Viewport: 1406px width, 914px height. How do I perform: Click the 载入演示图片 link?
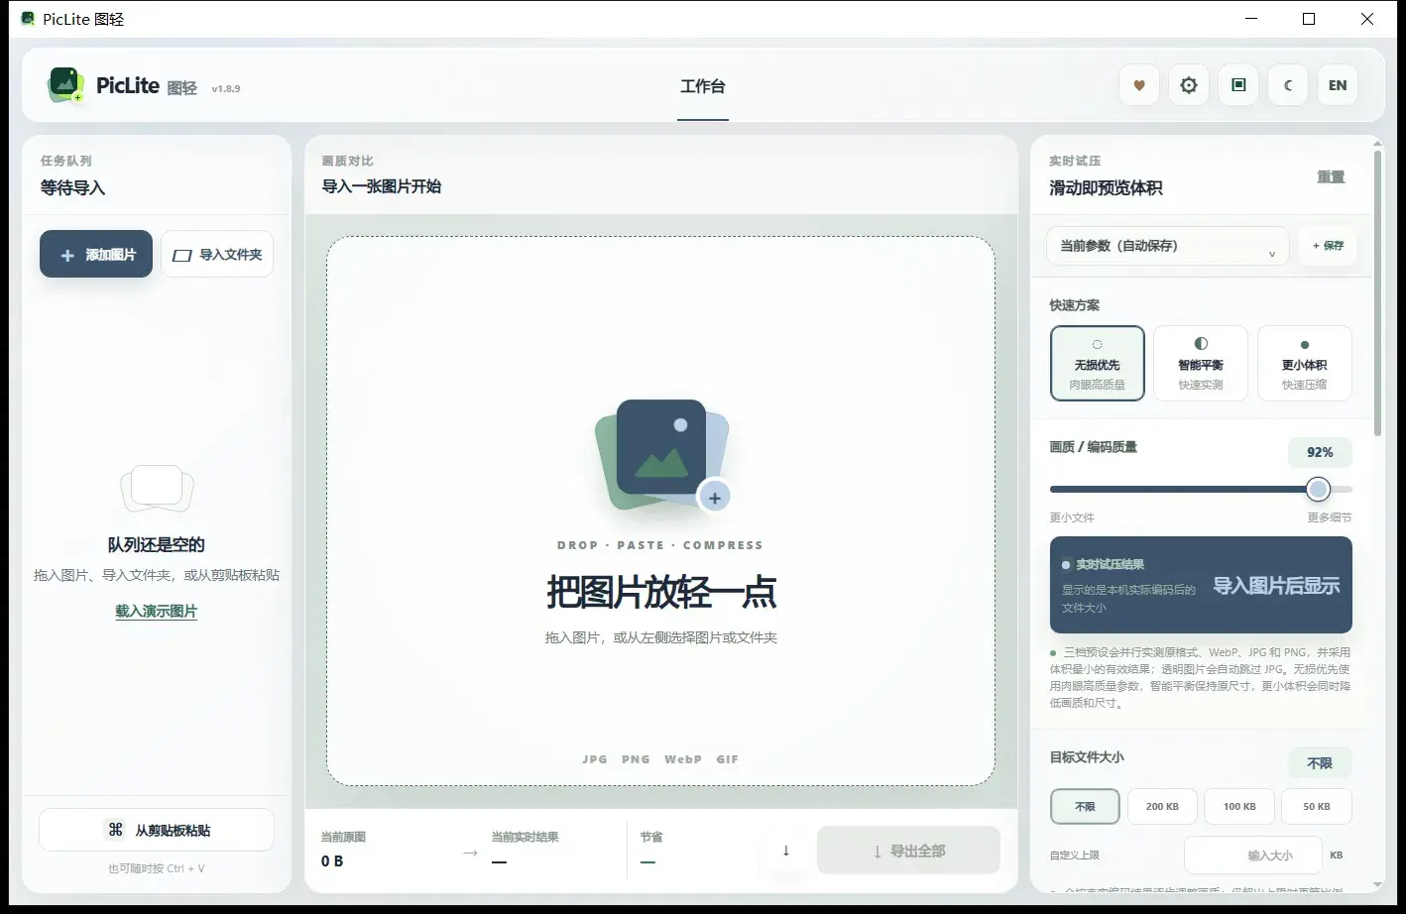point(157,612)
